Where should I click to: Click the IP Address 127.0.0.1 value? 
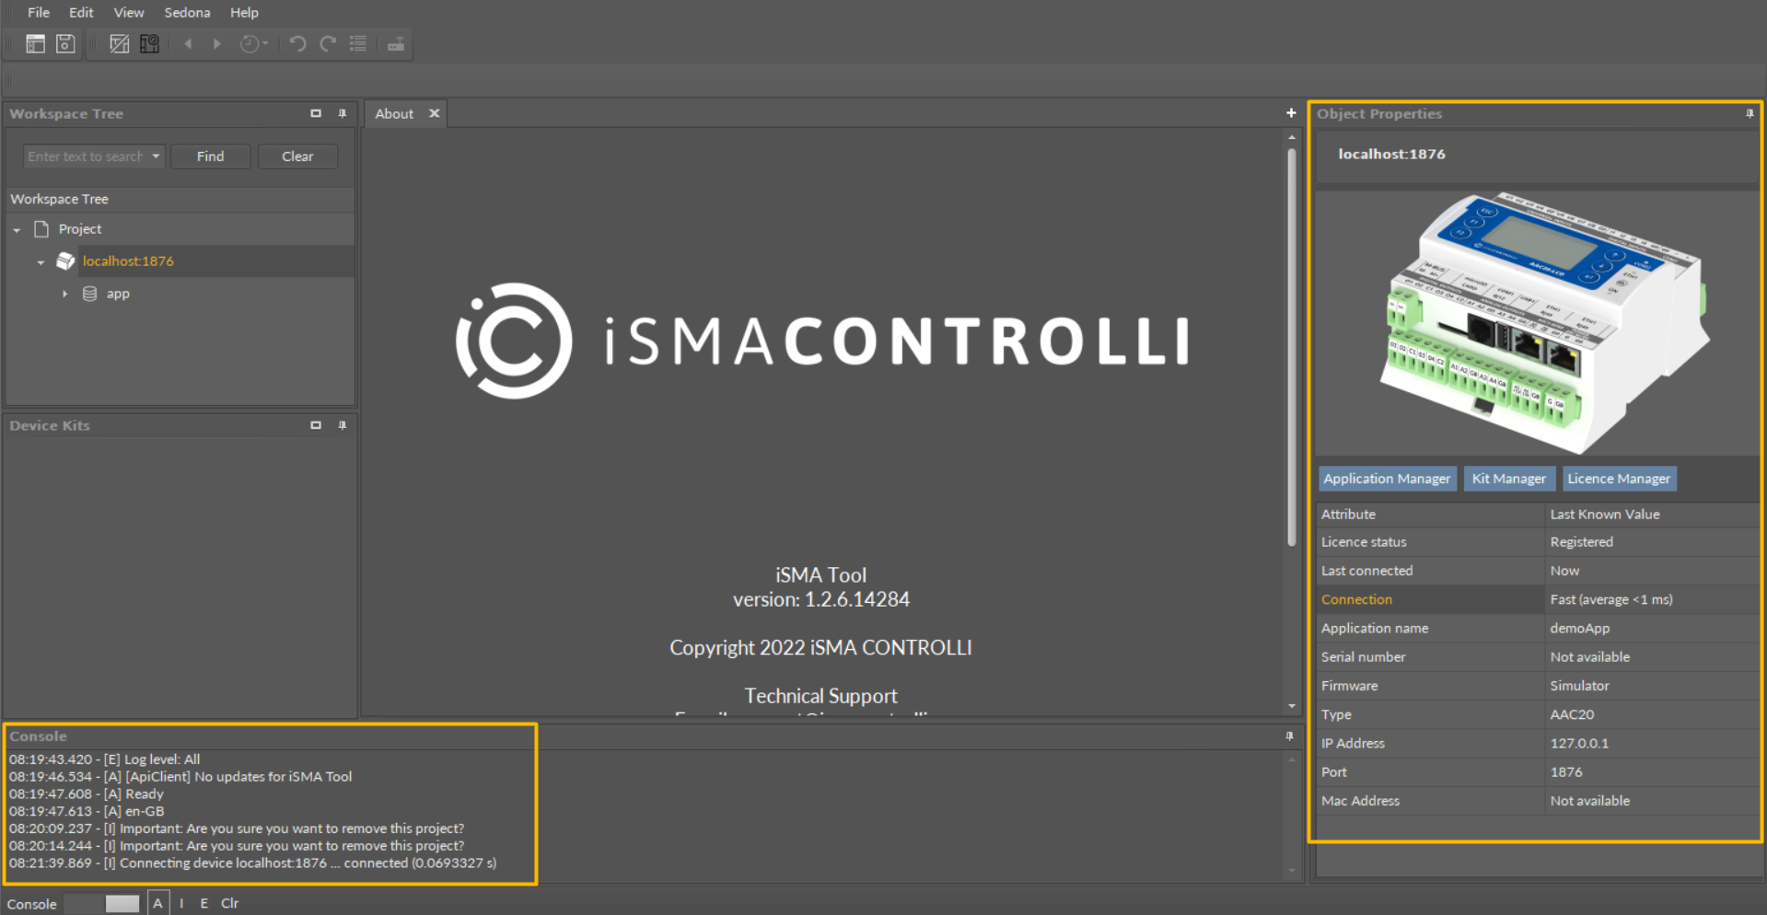pos(1579,744)
